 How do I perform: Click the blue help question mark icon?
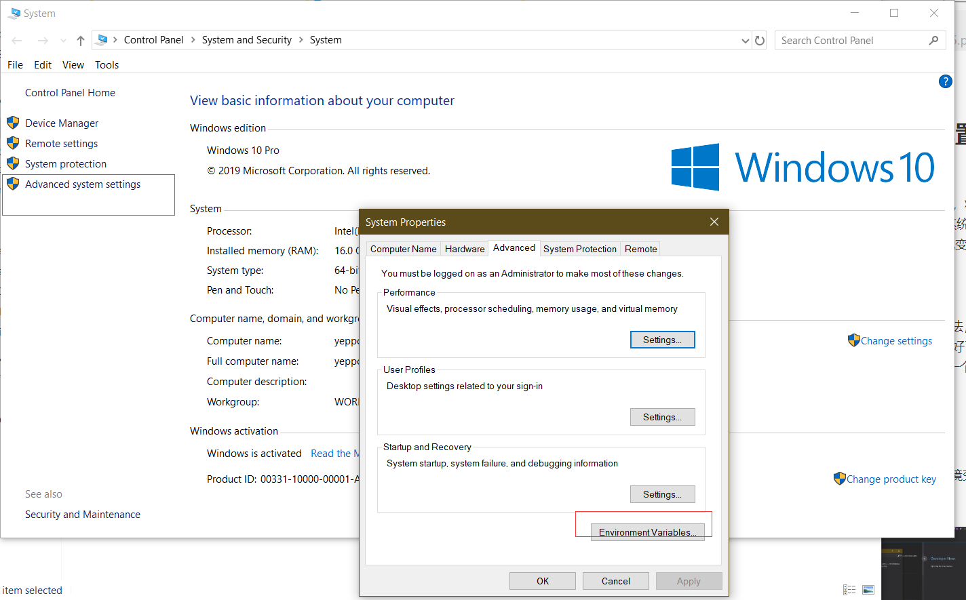945,81
